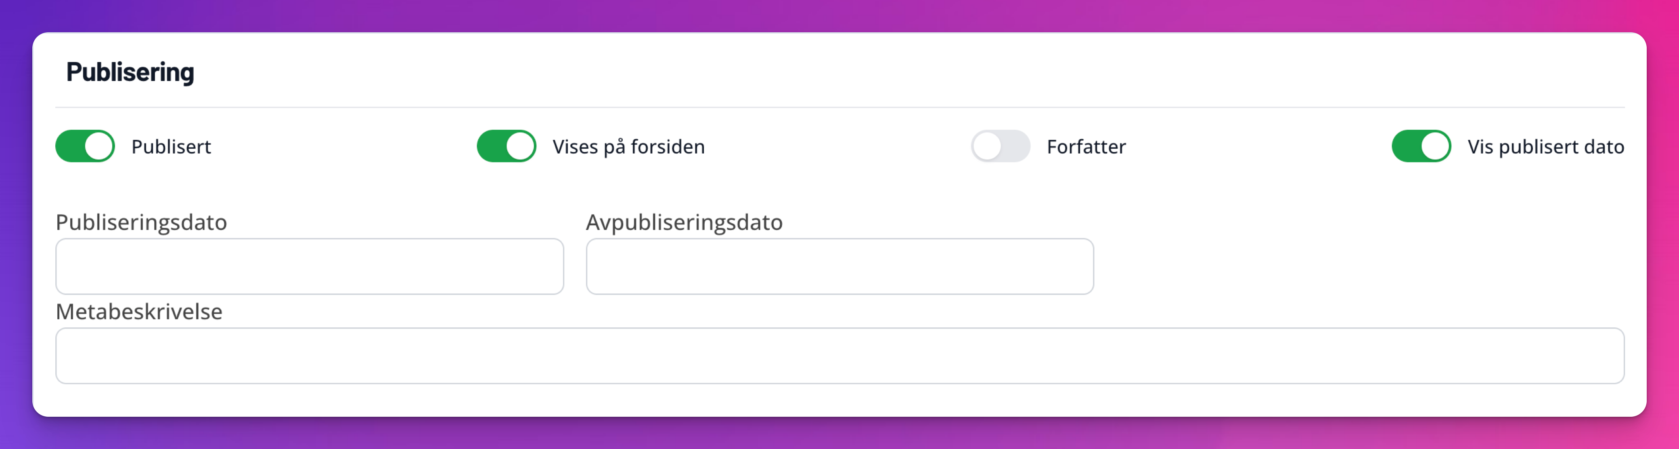Click the 'Vis publisert dato' label text

click(x=1545, y=147)
